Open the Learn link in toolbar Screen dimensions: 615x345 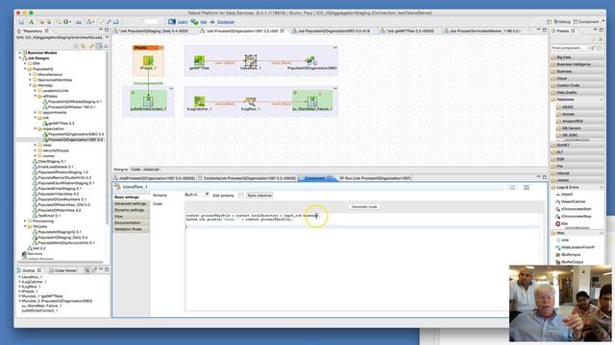(x=183, y=22)
